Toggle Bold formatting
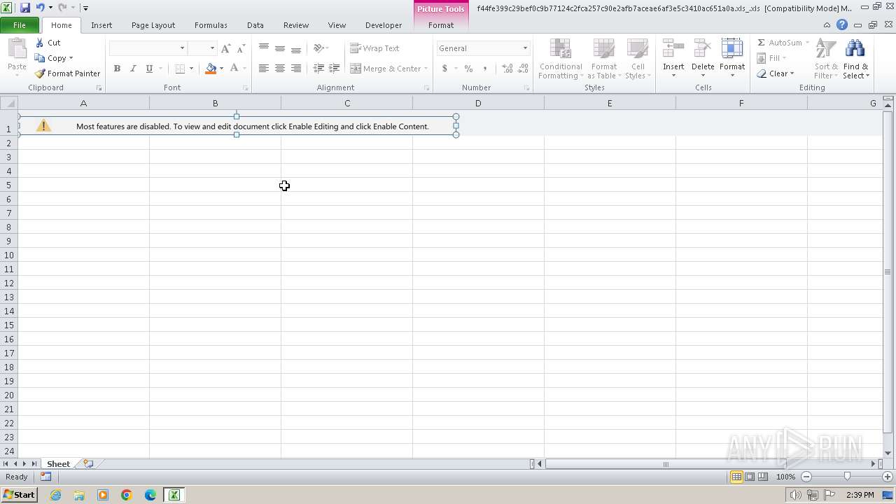The image size is (896, 504). tap(117, 69)
